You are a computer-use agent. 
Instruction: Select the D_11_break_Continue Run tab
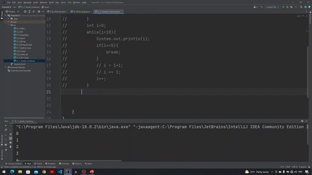(x=23, y=121)
